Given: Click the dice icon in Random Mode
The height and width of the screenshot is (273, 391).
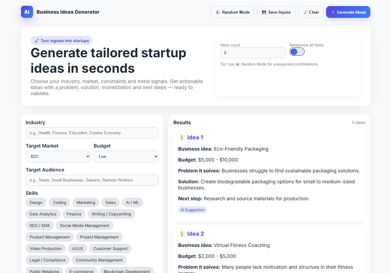Looking at the screenshot, I should click(x=218, y=12).
